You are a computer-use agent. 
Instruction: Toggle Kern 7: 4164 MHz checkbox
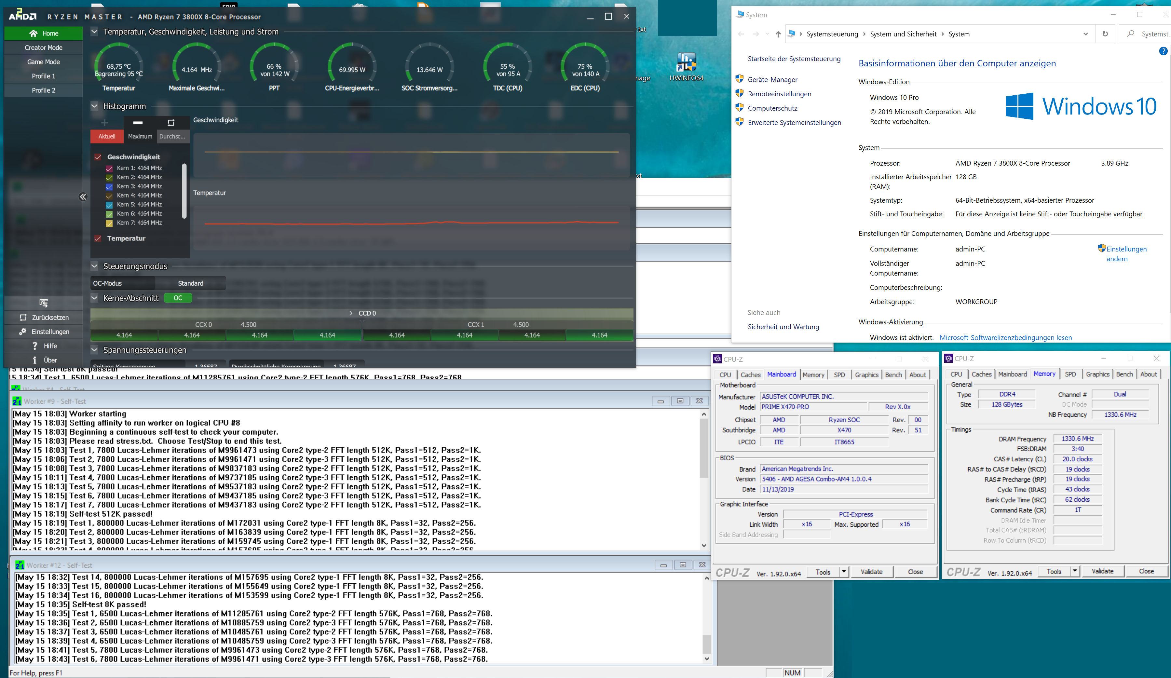[109, 223]
